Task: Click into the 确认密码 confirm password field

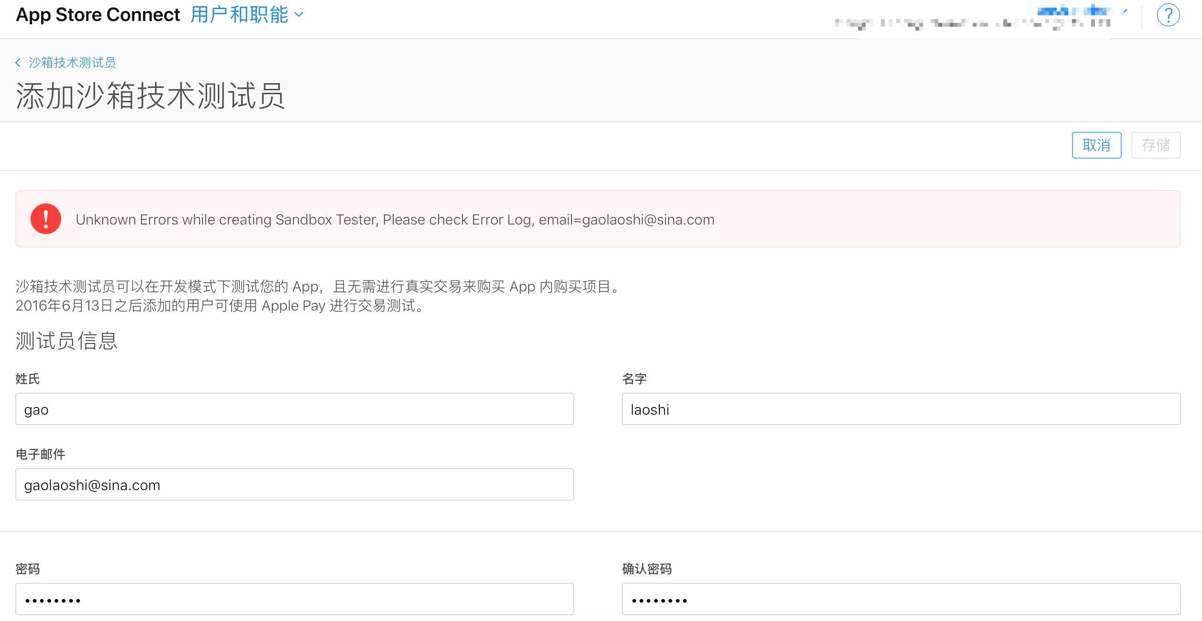Action: tap(901, 600)
